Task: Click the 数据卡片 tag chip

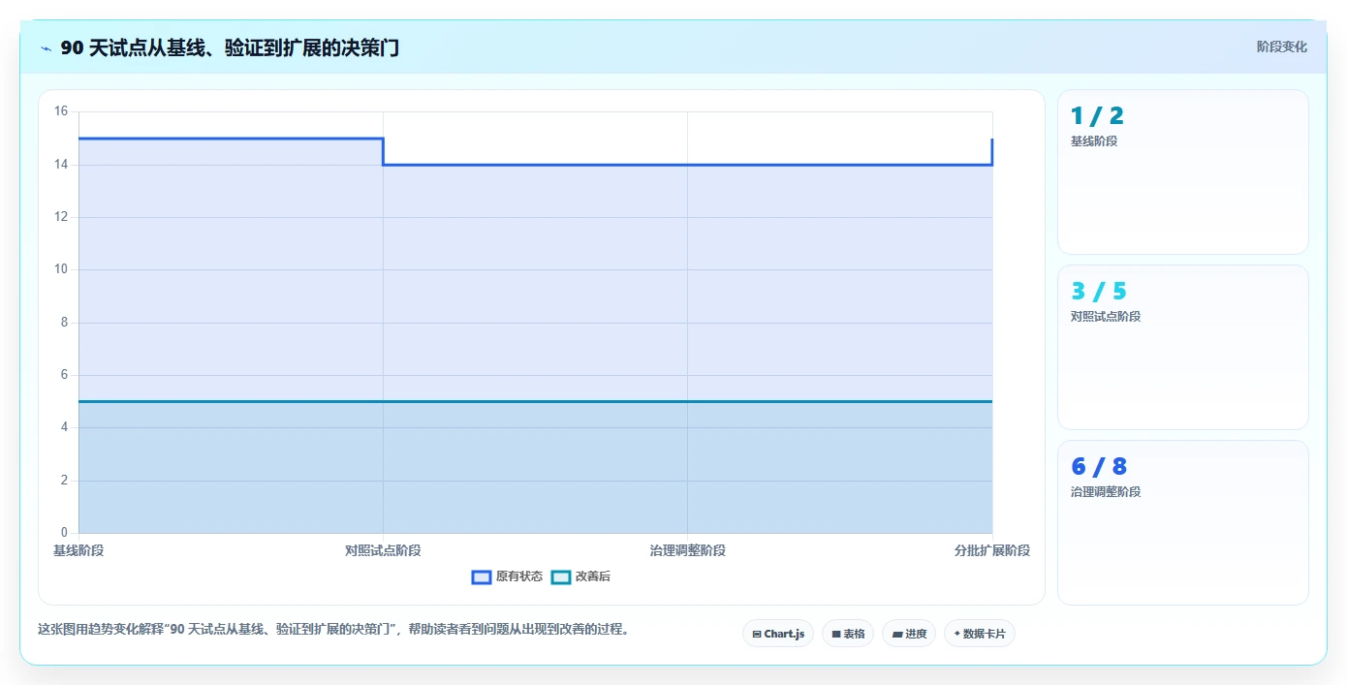Action: (980, 634)
